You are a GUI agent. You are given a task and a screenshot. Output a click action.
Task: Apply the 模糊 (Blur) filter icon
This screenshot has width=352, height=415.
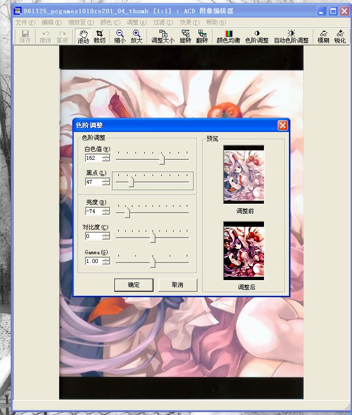pos(323,37)
